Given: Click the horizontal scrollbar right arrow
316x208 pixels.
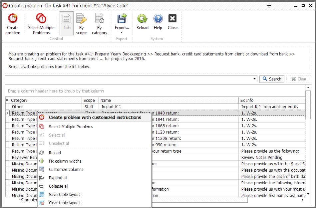Looking at the screenshot, I should click(303, 200).
